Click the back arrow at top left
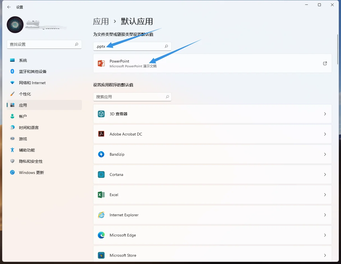The width and height of the screenshot is (341, 264). (9, 7)
